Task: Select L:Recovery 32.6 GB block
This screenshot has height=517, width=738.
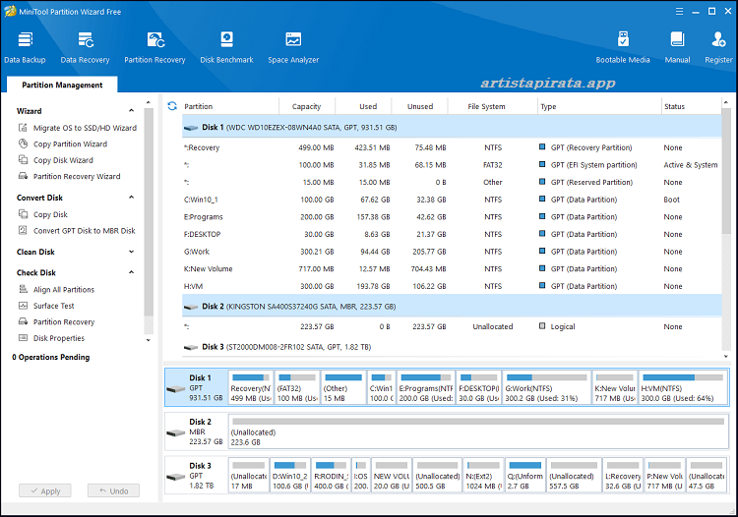Action: coord(623,475)
